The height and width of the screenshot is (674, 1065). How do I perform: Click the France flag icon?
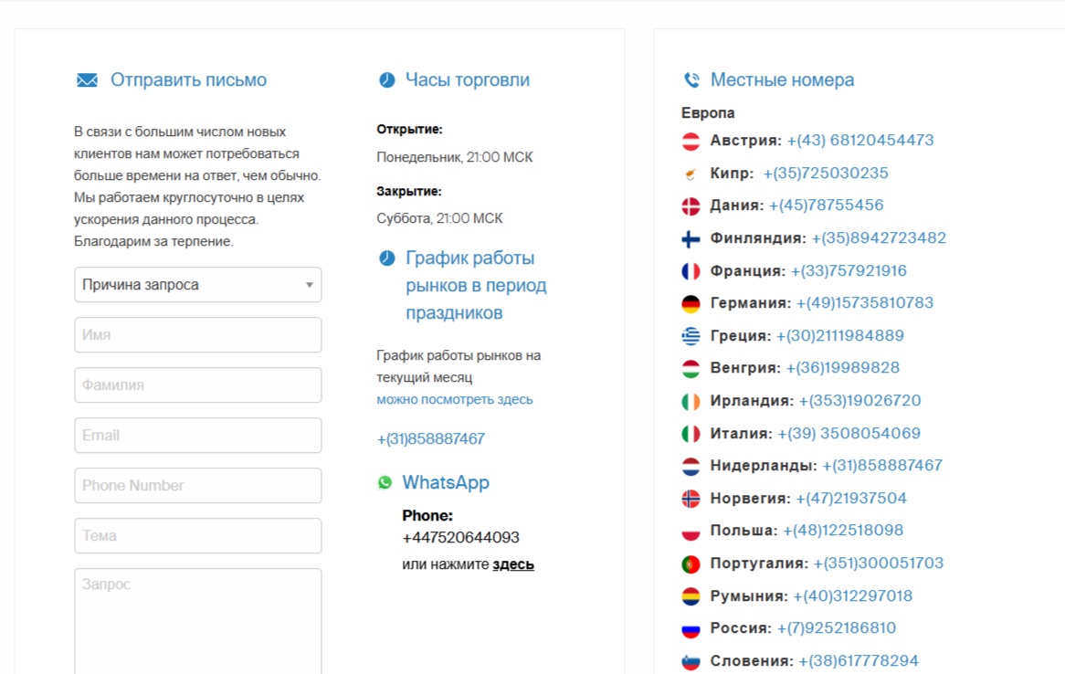click(x=690, y=269)
